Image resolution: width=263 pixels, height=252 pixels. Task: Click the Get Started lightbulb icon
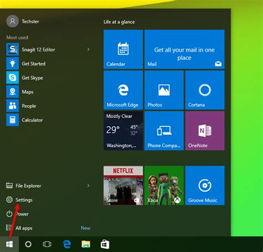point(13,64)
